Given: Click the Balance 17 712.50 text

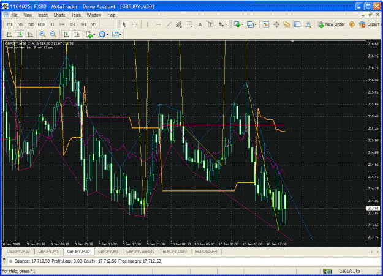Looking at the screenshot, I should [32, 261].
